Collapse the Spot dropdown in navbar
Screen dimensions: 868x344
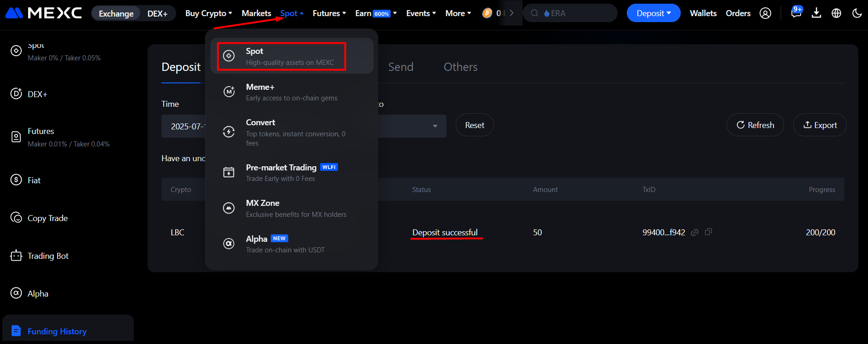291,13
